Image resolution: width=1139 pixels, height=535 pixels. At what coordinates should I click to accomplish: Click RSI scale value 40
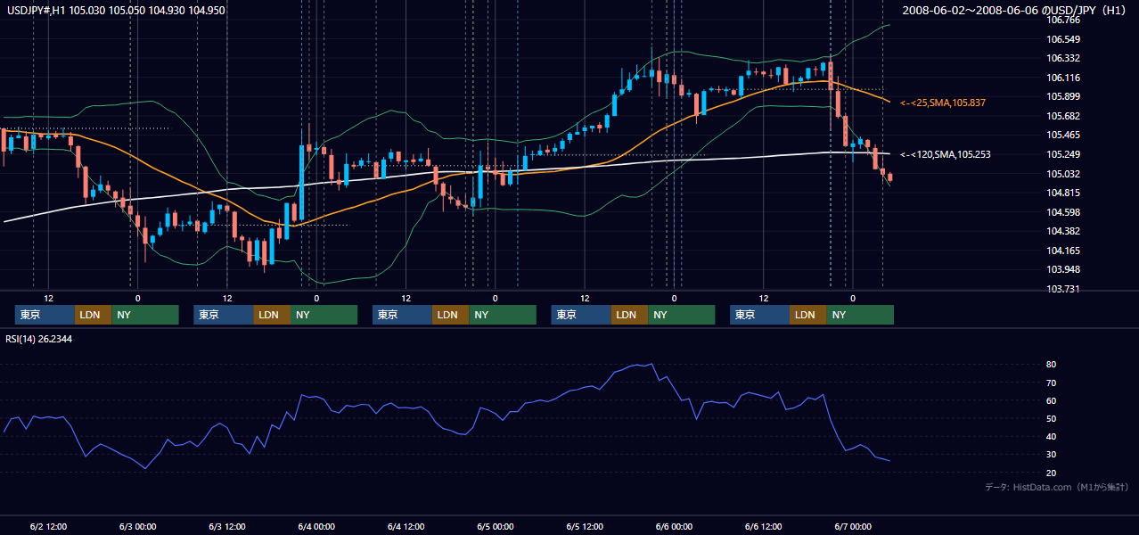tap(1052, 437)
